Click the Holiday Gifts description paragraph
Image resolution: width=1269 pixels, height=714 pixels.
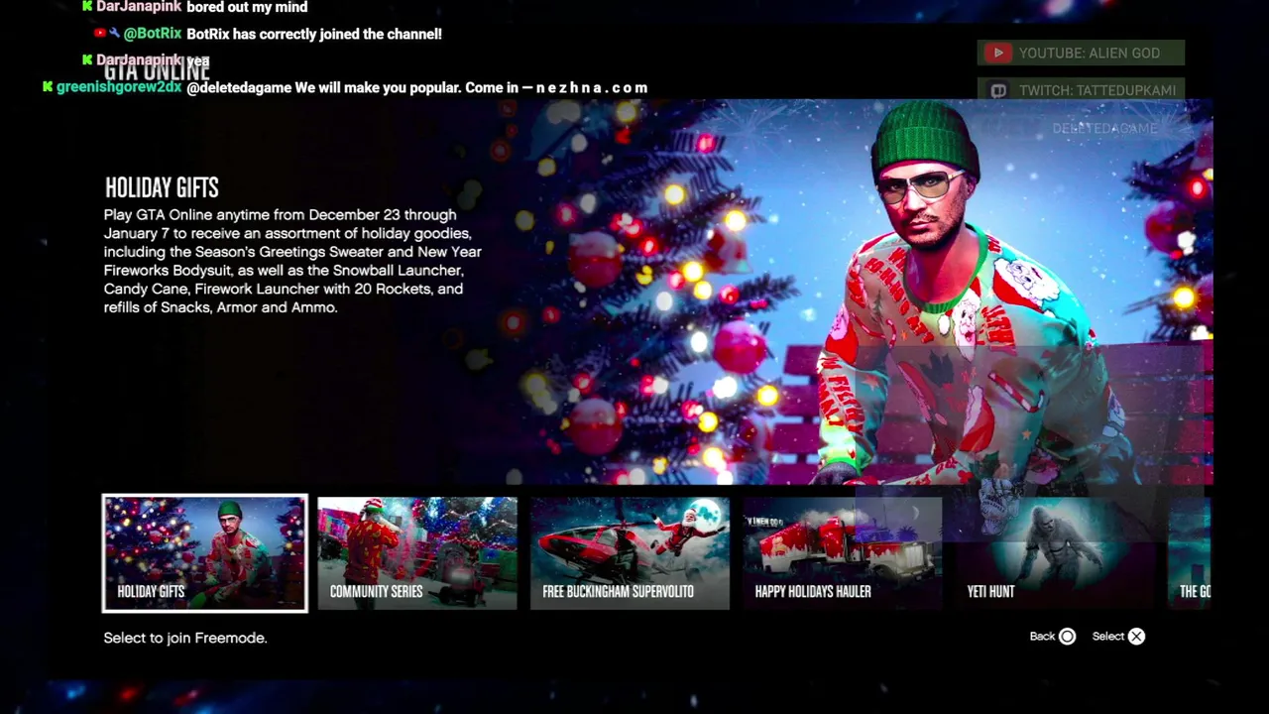[292, 261]
